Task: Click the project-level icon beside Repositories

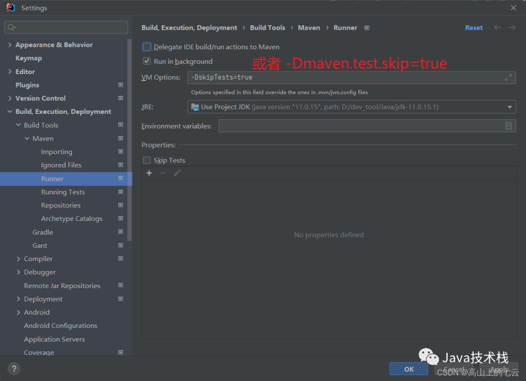Action: 121,205
